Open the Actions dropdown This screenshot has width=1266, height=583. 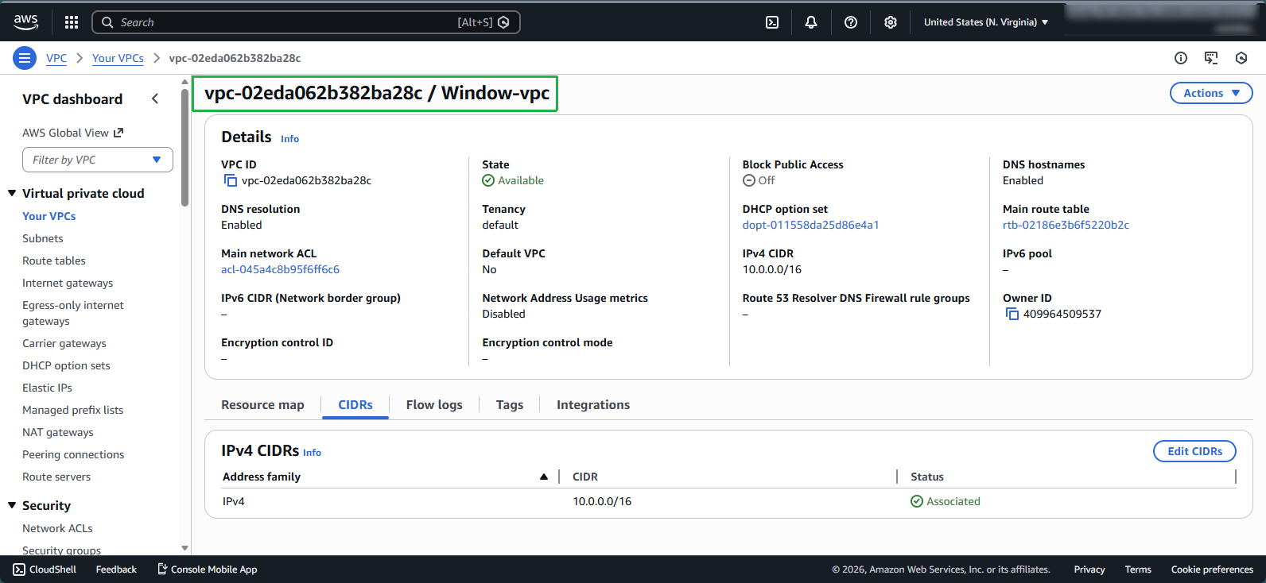1211,93
